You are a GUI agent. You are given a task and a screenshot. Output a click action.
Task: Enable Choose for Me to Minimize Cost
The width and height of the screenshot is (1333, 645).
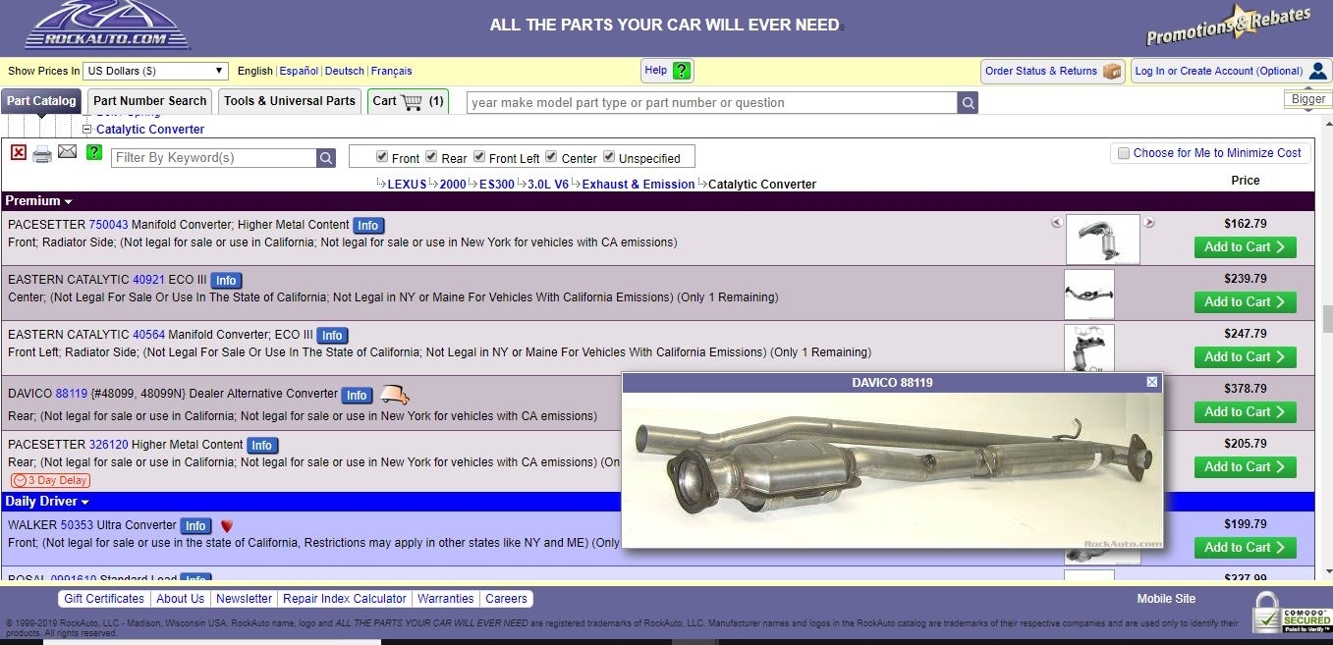[1123, 153]
